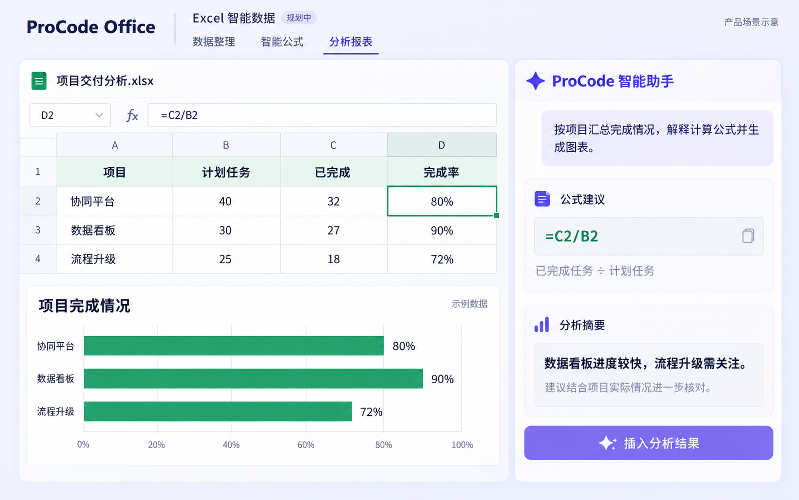
Task: Click the 协同平台 bar in the chart
Action: (234, 346)
